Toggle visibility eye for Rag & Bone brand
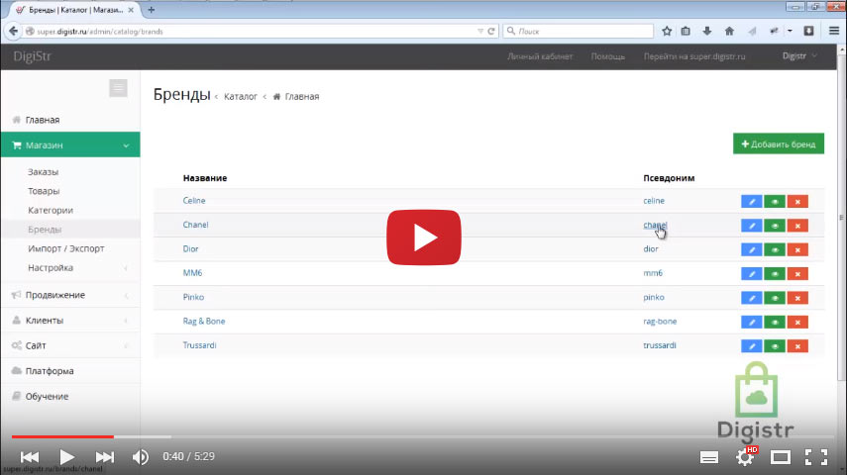The image size is (847, 475). coord(775,323)
